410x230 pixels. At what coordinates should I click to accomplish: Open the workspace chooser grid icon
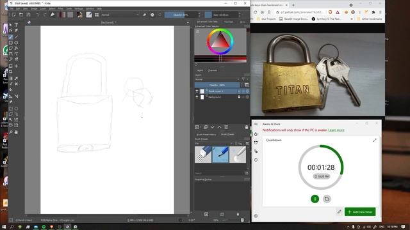point(97,15)
